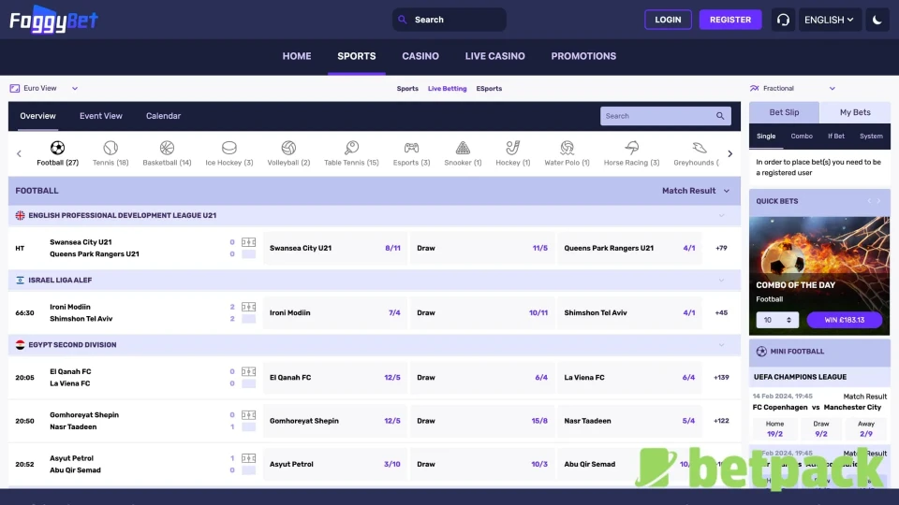The image size is (899, 505).
Task: Switch to the My Bets tab
Action: [x=855, y=112]
